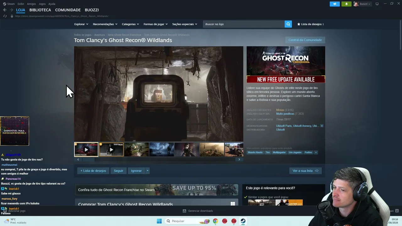Screen dimensions: 402x226
Task: Reload the store page
Action: pos(5,16)
